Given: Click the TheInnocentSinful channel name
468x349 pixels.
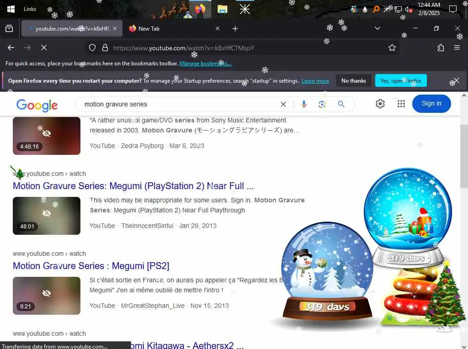Looking at the screenshot, I should click(147, 226).
